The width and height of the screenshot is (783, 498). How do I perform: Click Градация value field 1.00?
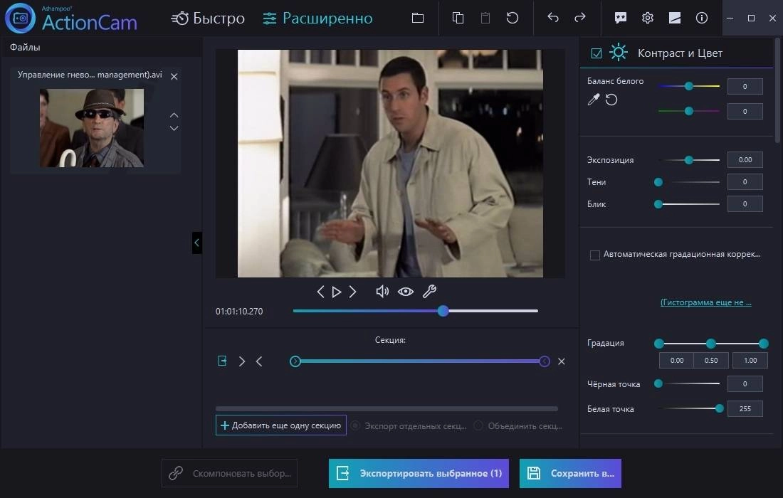tap(750, 360)
